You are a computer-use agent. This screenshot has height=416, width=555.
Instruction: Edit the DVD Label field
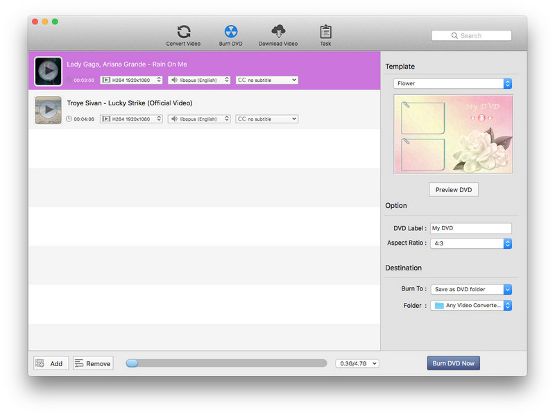tap(471, 228)
